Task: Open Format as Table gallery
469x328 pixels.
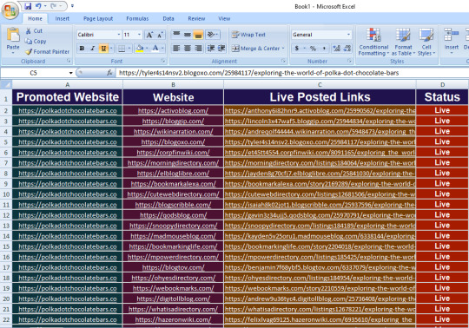Action: click(x=403, y=42)
